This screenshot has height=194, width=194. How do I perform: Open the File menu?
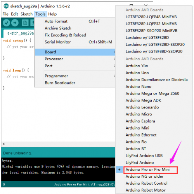[5, 14]
